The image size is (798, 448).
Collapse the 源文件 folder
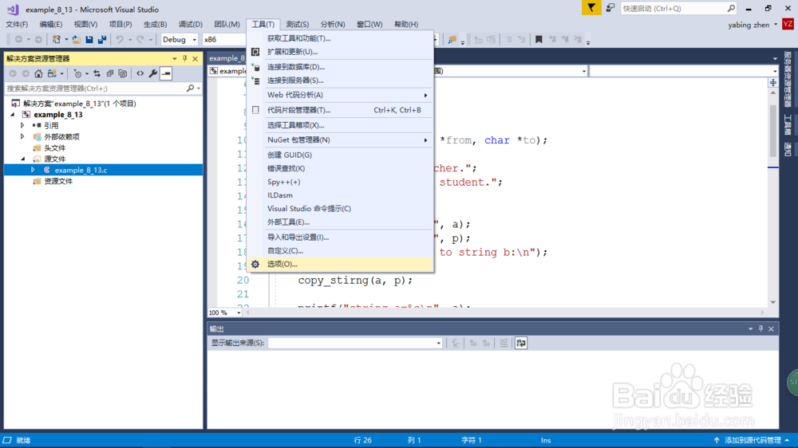pyautogui.click(x=23, y=159)
